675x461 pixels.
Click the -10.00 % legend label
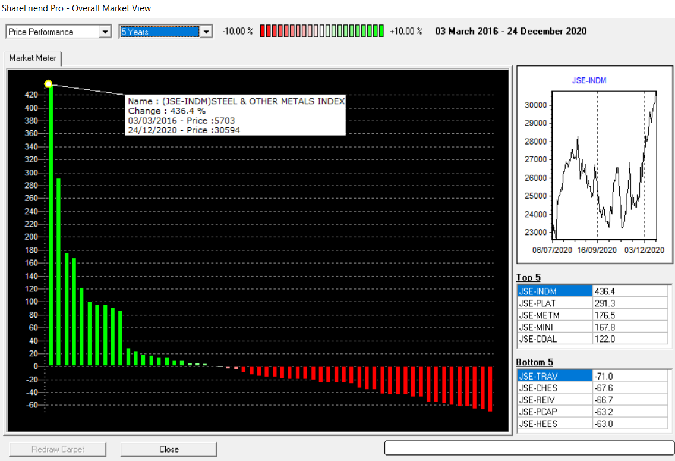[x=238, y=31]
